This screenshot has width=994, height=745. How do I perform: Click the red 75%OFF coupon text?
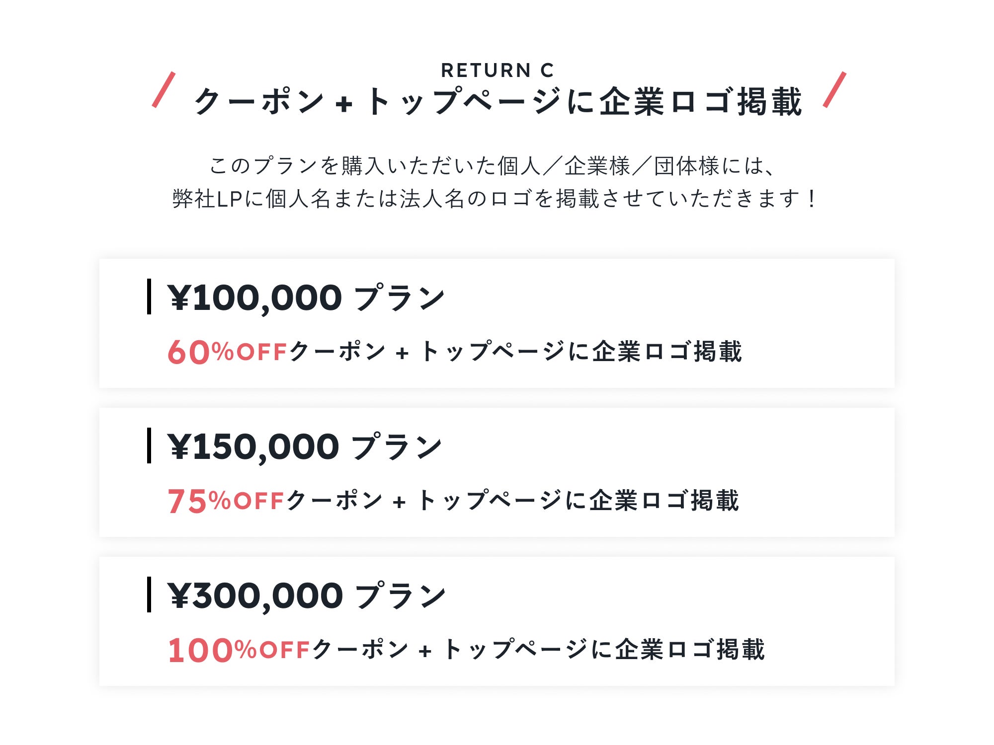click(x=226, y=501)
